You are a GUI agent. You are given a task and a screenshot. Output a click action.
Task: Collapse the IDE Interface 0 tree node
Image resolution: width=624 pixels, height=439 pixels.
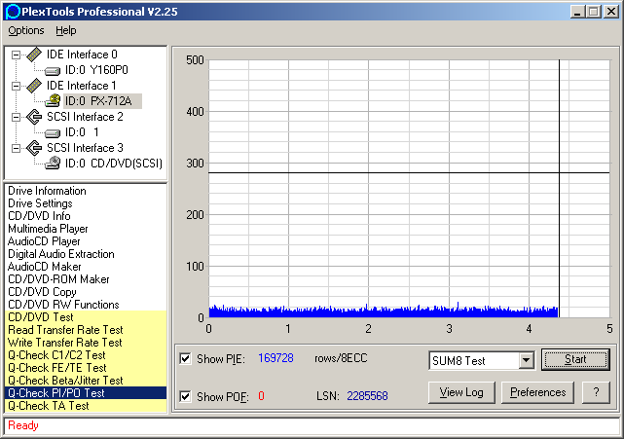16,55
